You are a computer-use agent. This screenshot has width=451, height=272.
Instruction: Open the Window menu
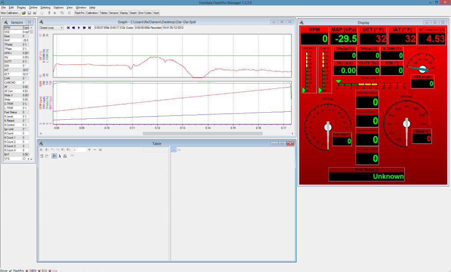point(81,7)
